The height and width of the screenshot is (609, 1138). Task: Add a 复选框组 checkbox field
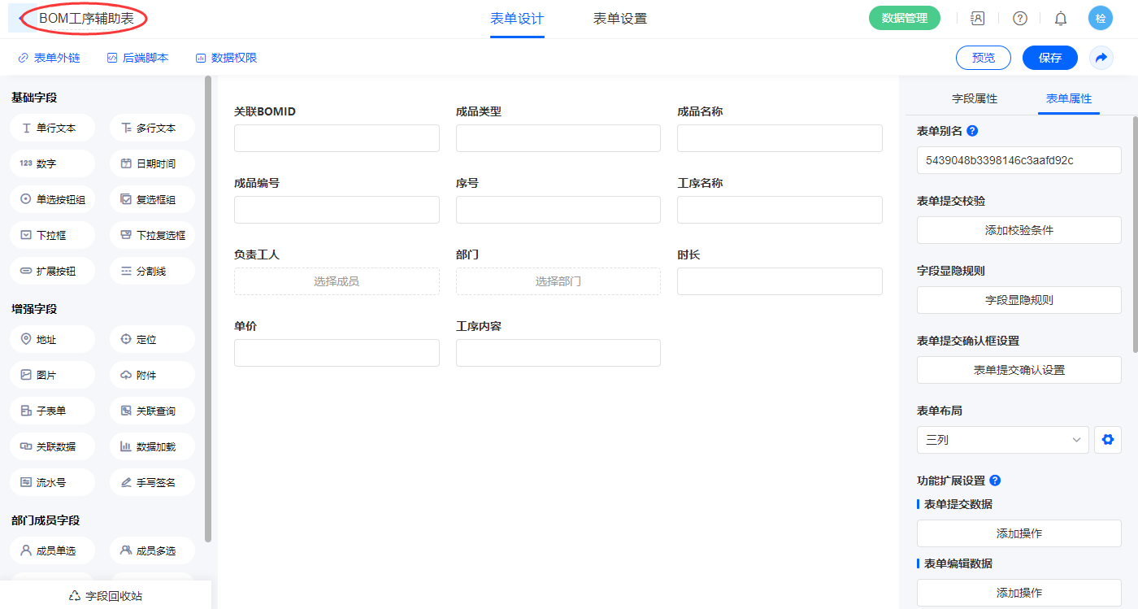click(152, 199)
